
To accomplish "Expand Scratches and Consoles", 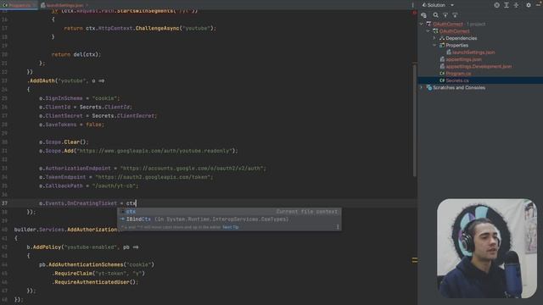I will (422, 87).
